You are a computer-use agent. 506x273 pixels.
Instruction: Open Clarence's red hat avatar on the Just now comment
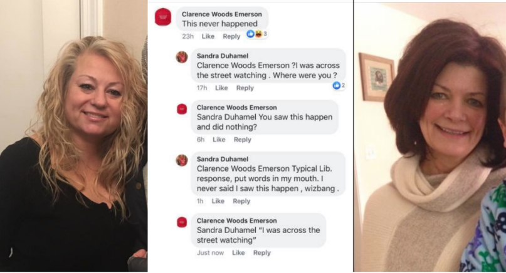(182, 222)
